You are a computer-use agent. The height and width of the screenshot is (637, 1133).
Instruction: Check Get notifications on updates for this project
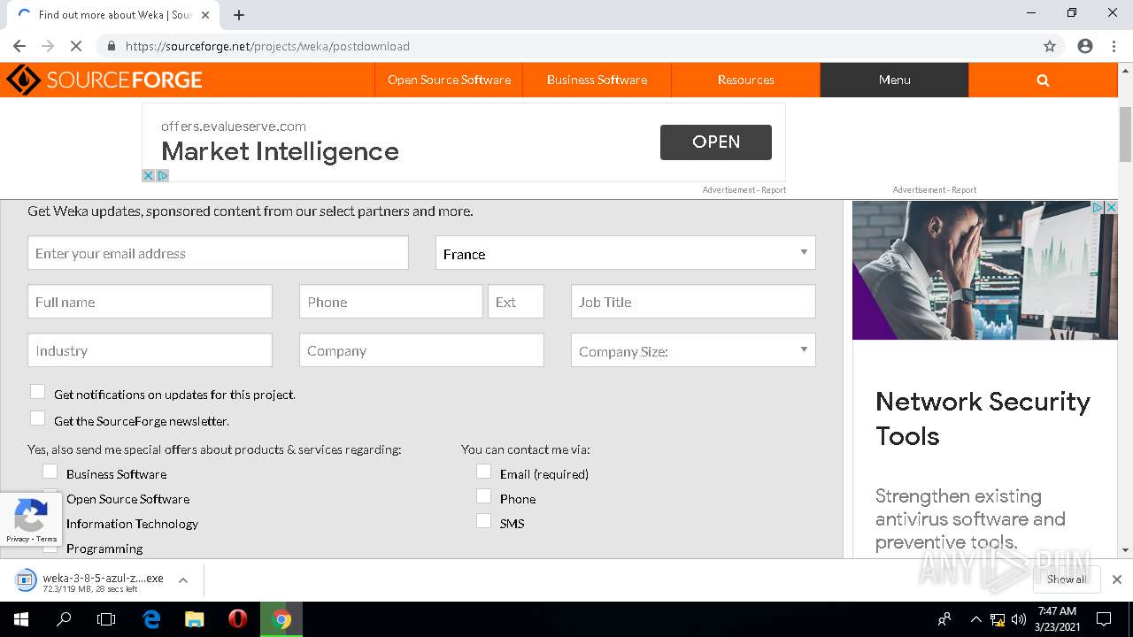[37, 391]
